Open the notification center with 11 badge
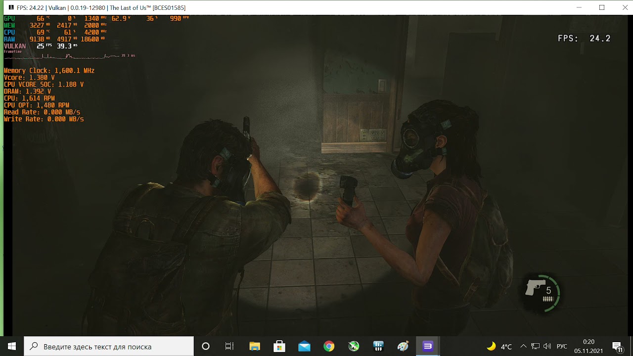Viewport: 633px width, 356px height. coord(617,347)
